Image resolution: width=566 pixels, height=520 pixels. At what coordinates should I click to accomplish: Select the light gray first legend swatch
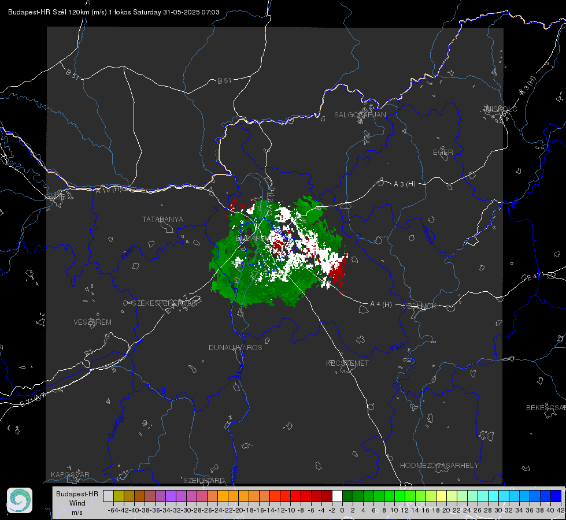pos(108,496)
